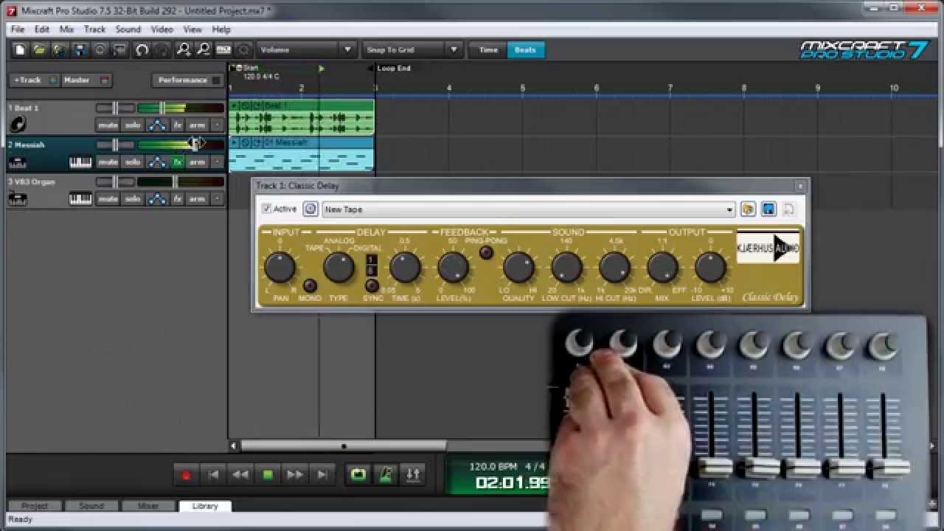Collapse Beat 1 track with expander
The width and height of the screenshot is (944, 531).
pyautogui.click(x=218, y=125)
